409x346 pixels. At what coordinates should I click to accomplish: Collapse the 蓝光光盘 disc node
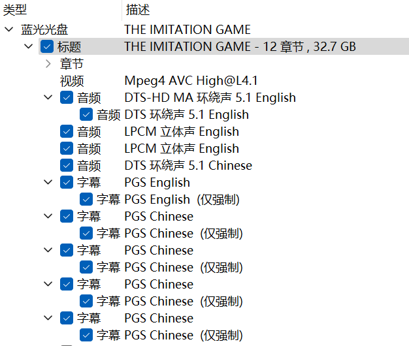pos(9,29)
